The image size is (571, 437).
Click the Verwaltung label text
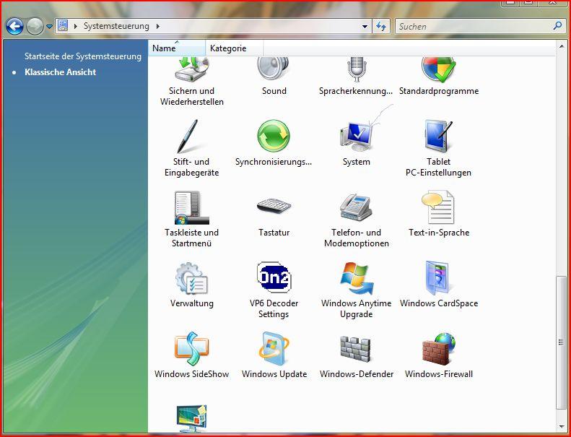(x=192, y=303)
